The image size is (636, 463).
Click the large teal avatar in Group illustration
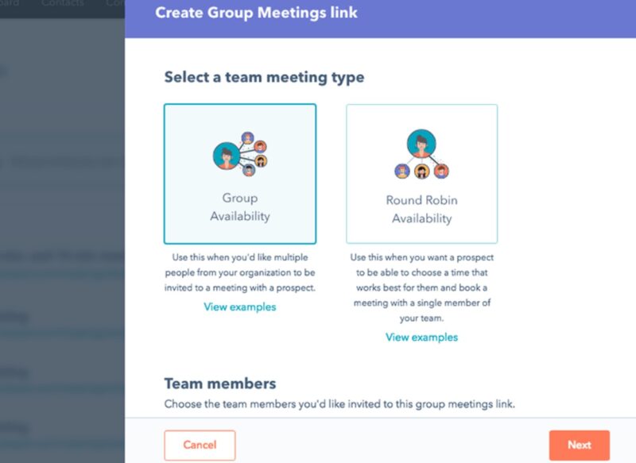(x=227, y=156)
